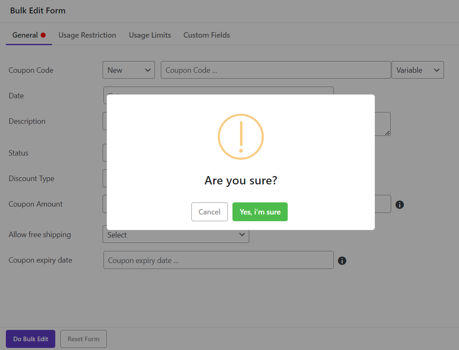Click the Reset Form button
This screenshot has height=350, width=459.
83,339
